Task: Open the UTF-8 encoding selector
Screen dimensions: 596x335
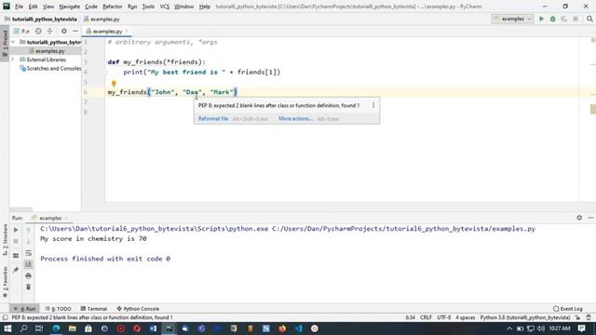Action: click(x=443, y=317)
